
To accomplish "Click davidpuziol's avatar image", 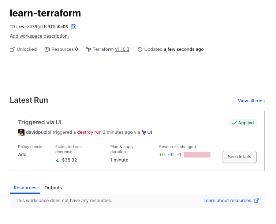I will [x=21, y=132].
